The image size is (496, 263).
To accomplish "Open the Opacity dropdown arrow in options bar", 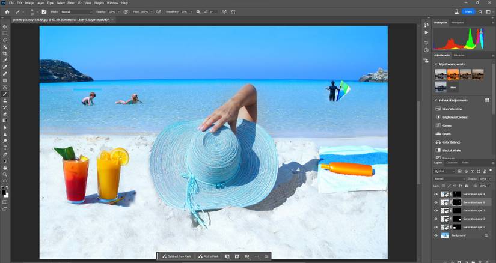I will [119, 11].
